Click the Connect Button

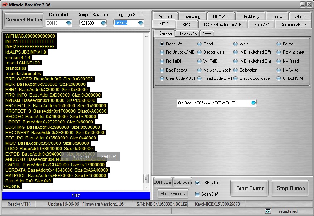24,20
